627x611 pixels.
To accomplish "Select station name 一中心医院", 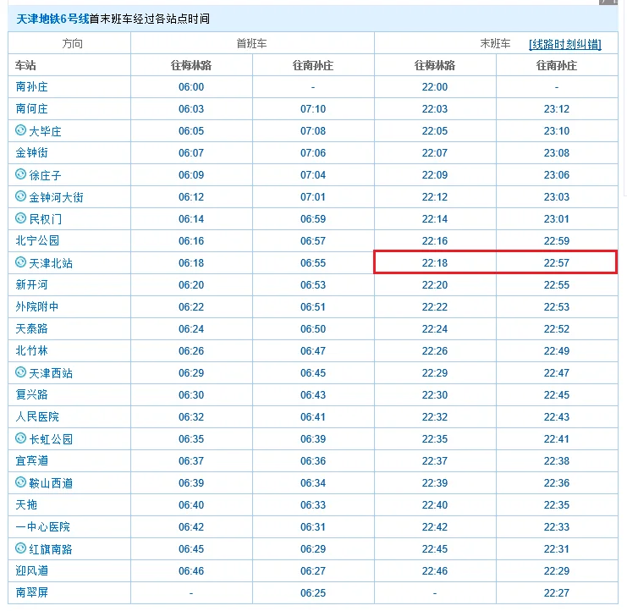I will (x=42, y=526).
